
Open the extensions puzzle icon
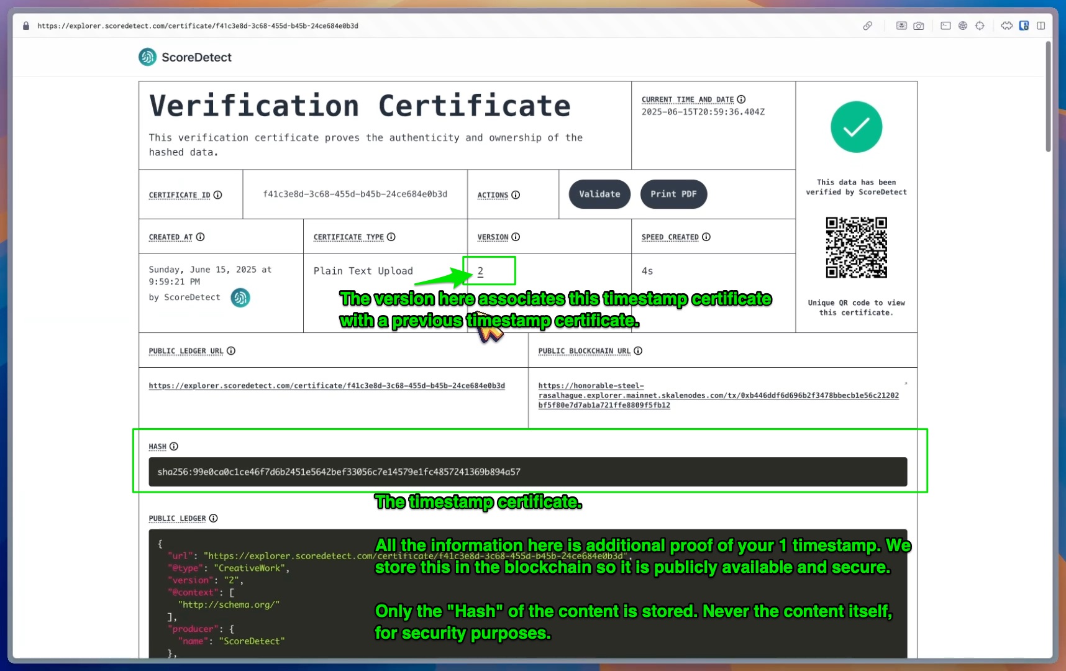(1007, 25)
